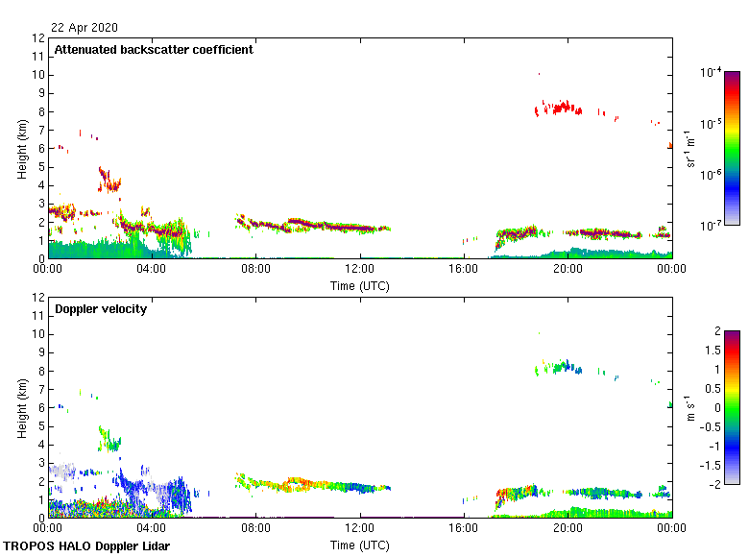Click the 04:00 tick under the backscatter plot

[x=152, y=271]
